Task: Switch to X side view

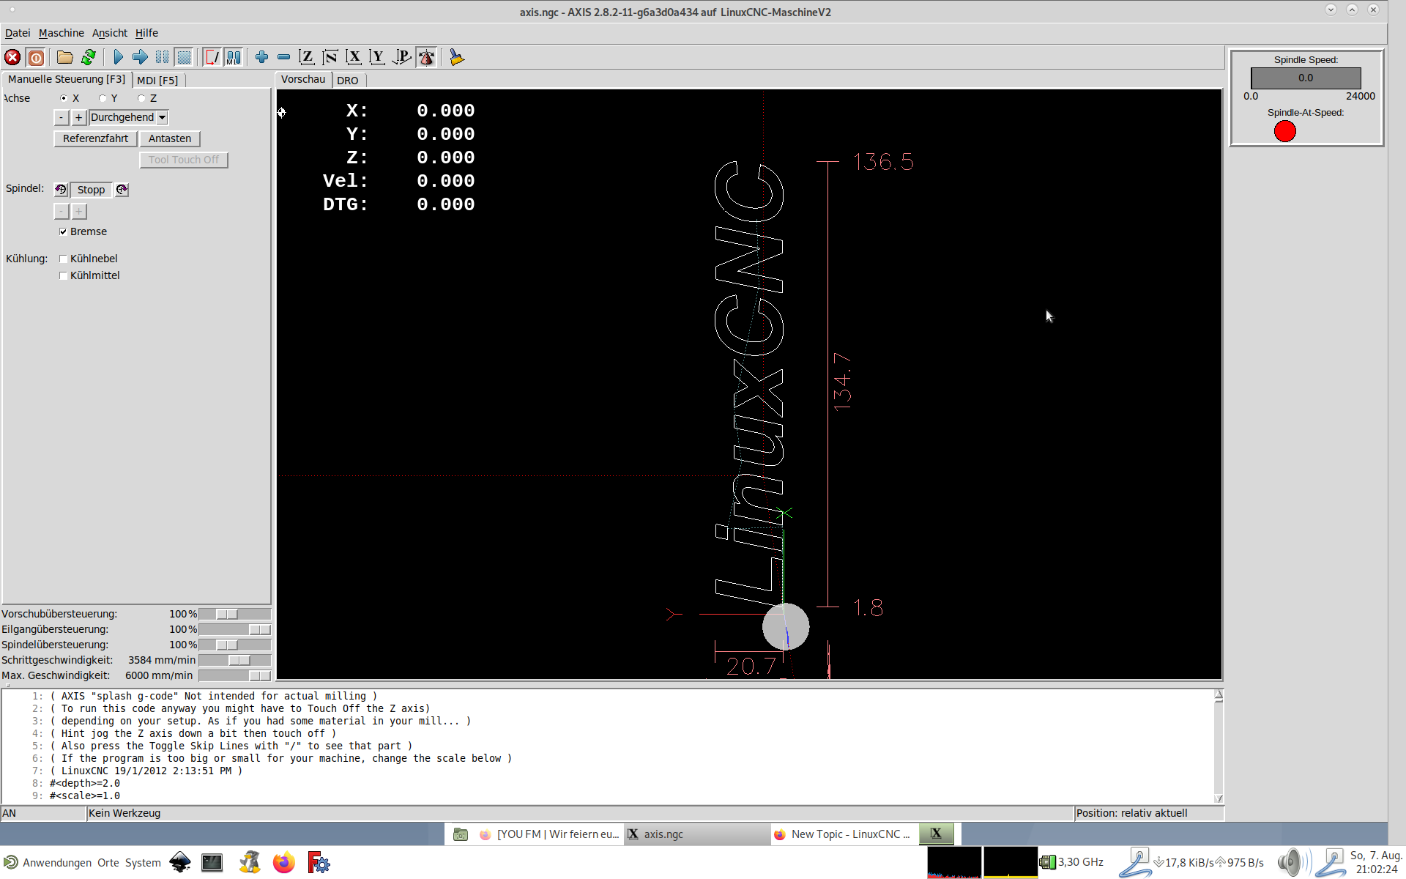Action: click(x=354, y=57)
